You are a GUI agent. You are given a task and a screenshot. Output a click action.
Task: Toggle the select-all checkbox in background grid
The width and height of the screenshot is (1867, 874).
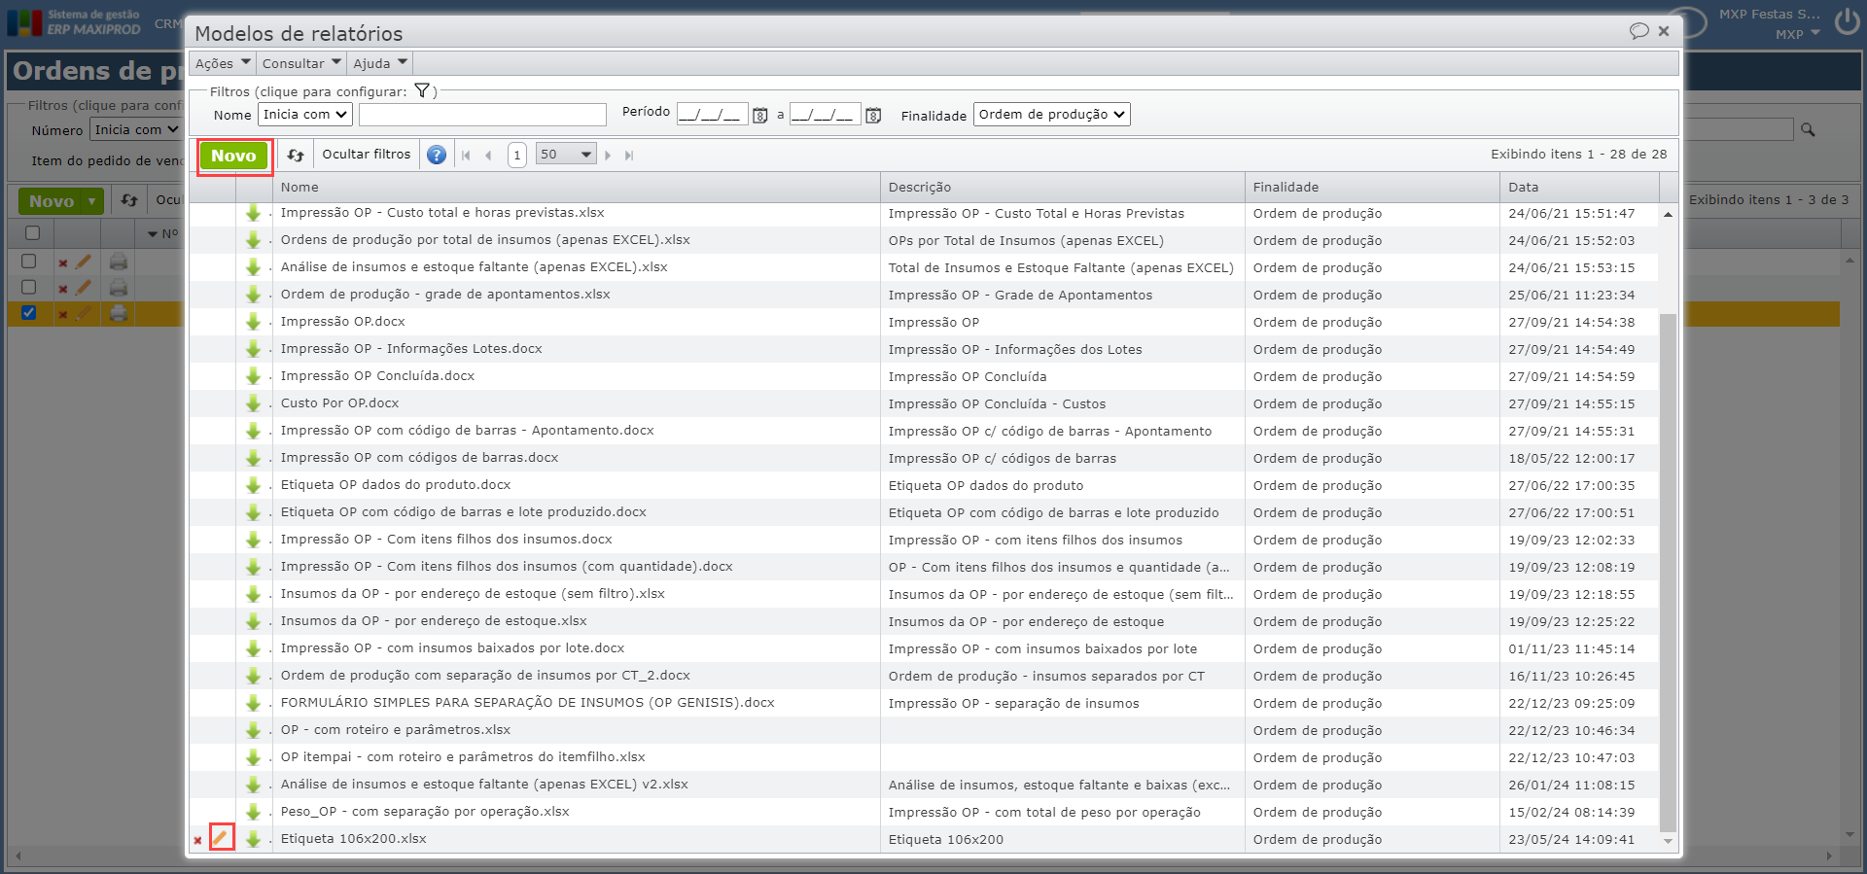(x=32, y=233)
